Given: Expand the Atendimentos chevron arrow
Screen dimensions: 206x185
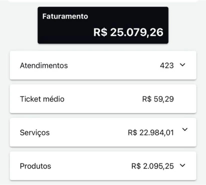Looking at the screenshot, I should point(182,64).
